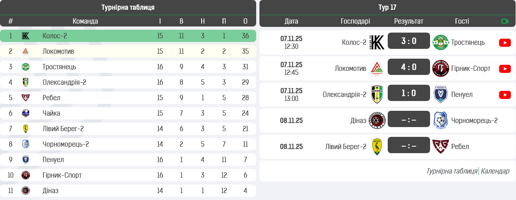516x200 pixels.
Task: Play YouTube broadcast of Локомотив vs Гірник-Спорт
Action: (505, 69)
